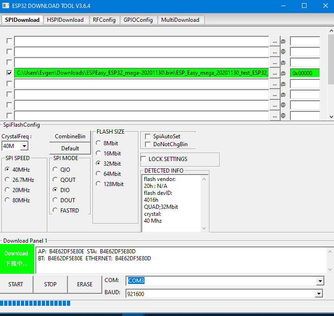Select DOUT SPI mode
Image resolution: width=334 pixels, height=316 pixels.
pyautogui.click(x=64, y=200)
